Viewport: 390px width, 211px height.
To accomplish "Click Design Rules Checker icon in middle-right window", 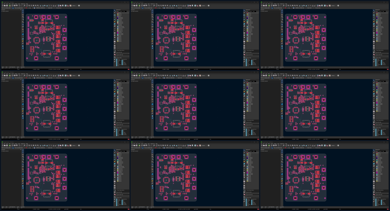I will point(327,75).
